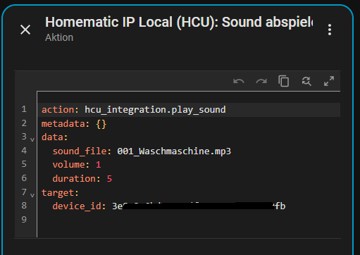The image size is (360, 255).
Task: Undo the last editor change
Action: (x=239, y=82)
